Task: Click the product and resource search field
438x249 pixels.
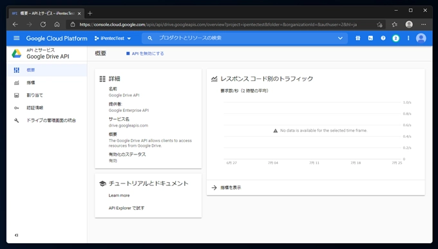Action: [244, 38]
